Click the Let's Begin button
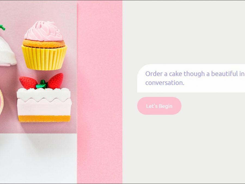 [x=159, y=106]
